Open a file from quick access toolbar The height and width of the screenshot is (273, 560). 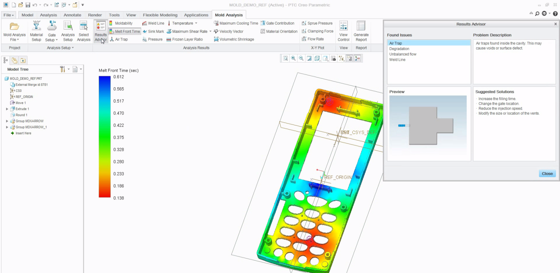point(21,5)
